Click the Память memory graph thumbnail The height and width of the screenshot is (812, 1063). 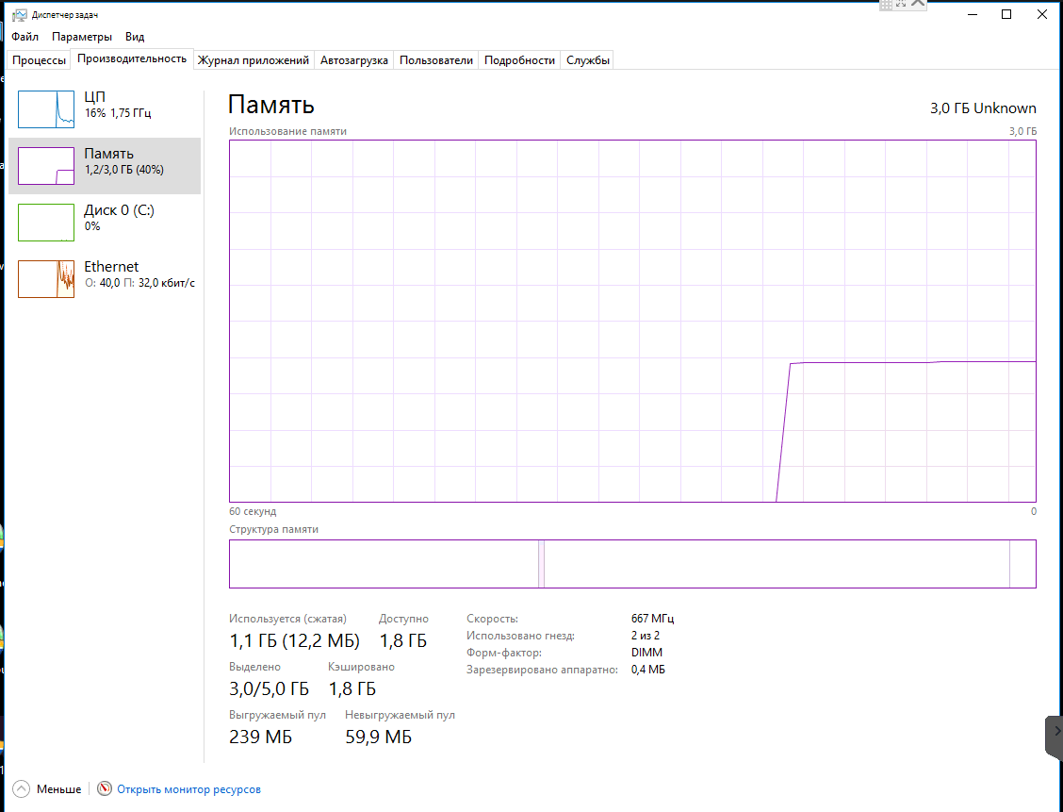[46, 166]
